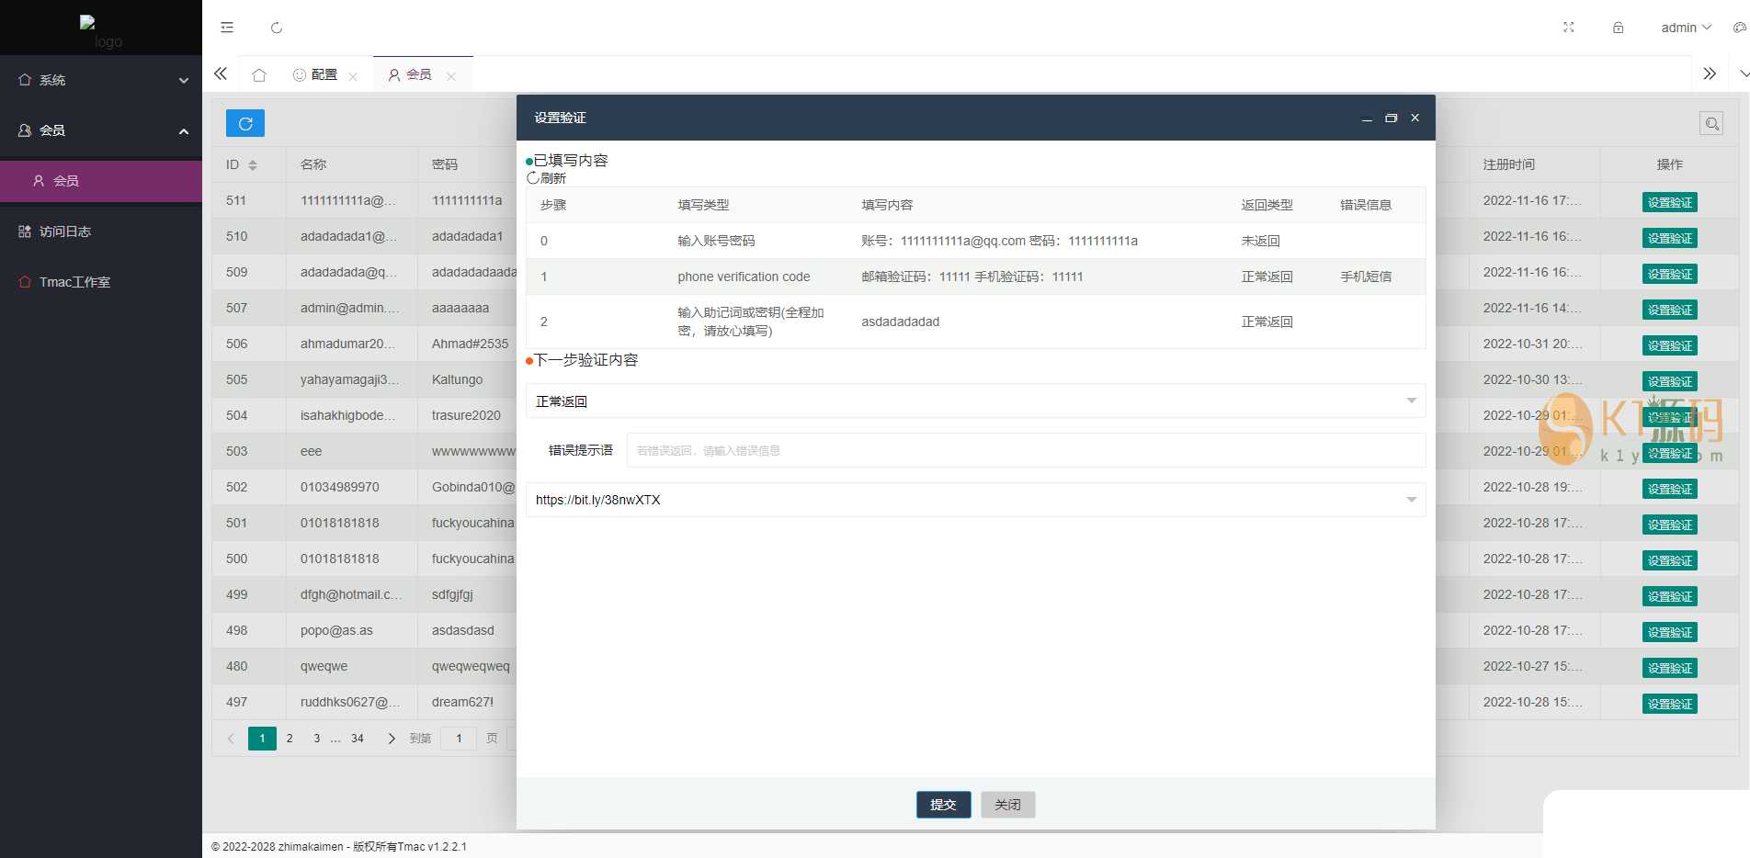
Task: Close the 会员 tab
Action: pyautogui.click(x=451, y=76)
